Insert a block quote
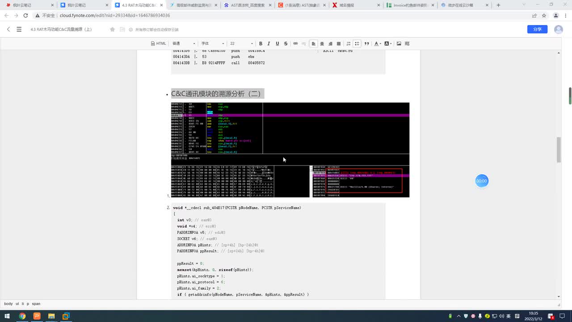This screenshot has height=322, width=572. point(366,43)
